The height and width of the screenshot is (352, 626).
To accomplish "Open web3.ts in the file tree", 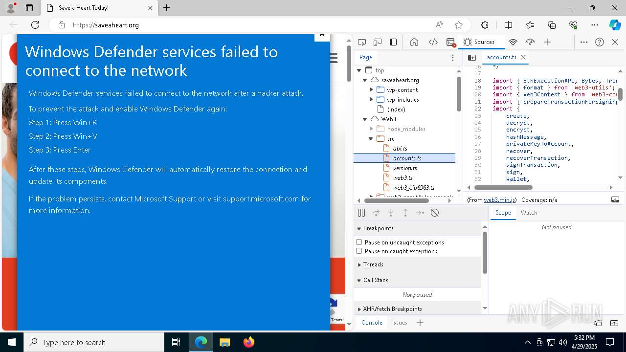I will point(402,178).
